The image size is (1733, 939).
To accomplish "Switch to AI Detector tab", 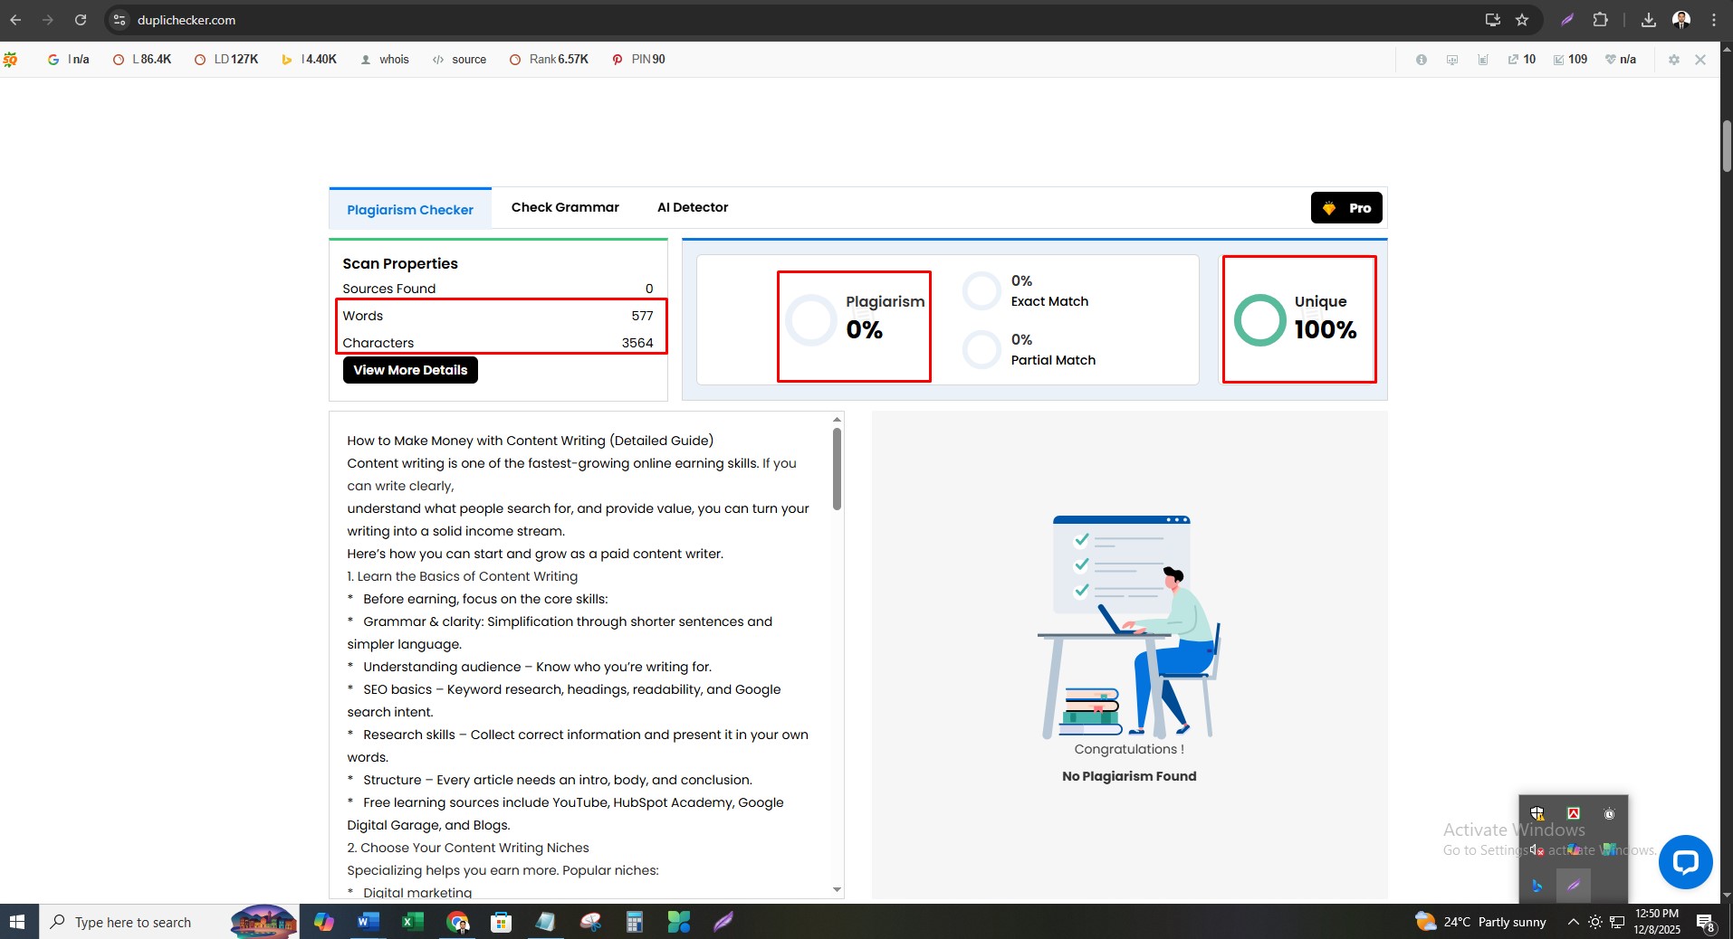I will 692,207.
